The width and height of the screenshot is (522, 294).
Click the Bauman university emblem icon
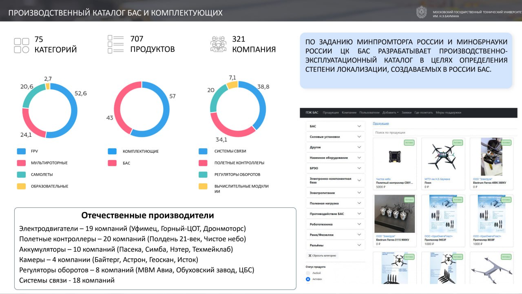[421, 12]
